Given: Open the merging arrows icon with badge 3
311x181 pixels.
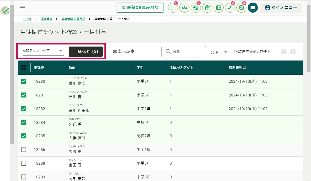Looking at the screenshot, I should 230,7.
